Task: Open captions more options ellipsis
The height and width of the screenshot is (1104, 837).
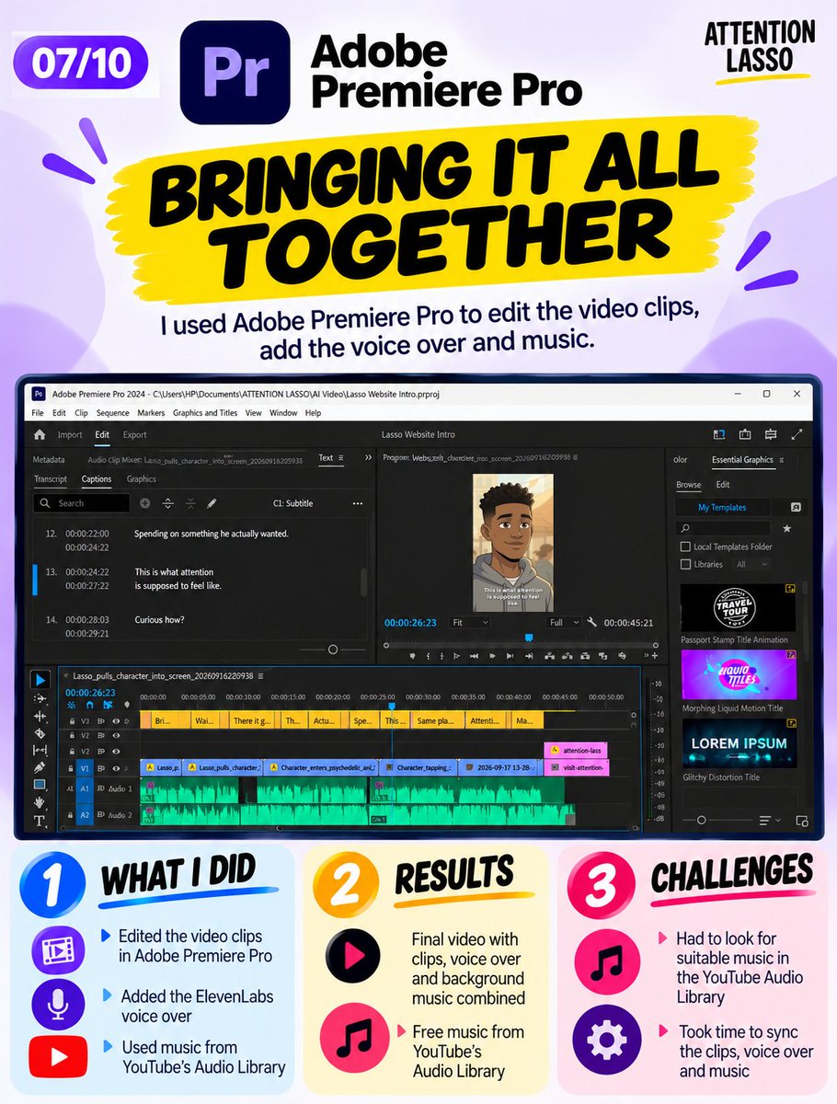Action: [358, 503]
